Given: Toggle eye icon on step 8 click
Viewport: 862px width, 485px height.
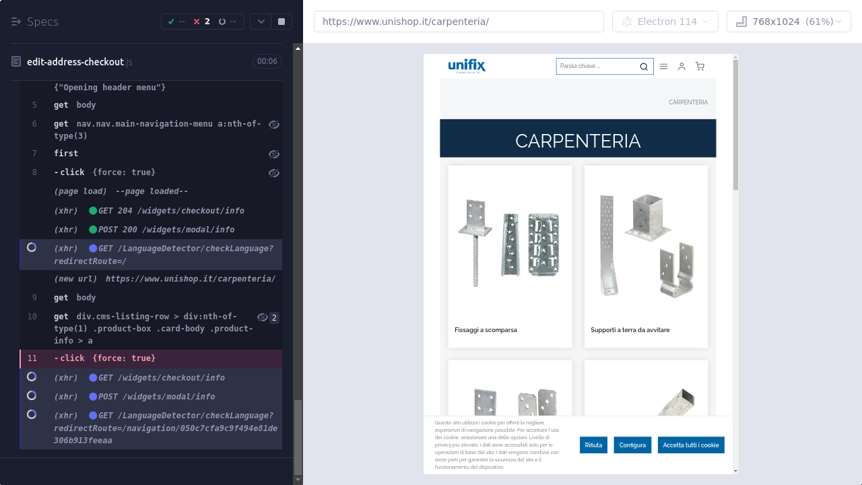Looking at the screenshot, I should point(274,173).
